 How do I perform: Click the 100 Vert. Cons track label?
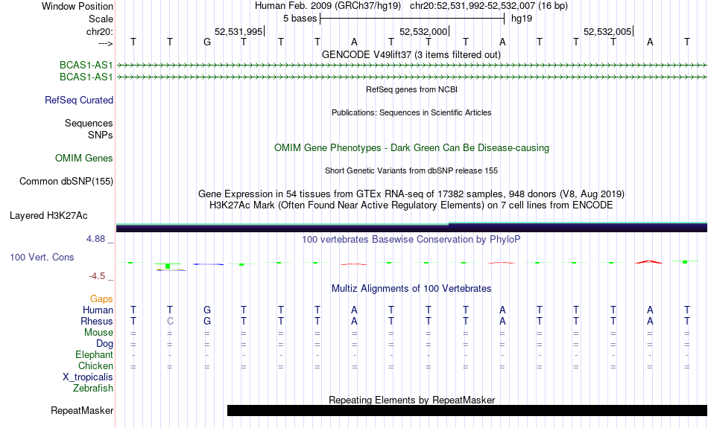coord(42,257)
